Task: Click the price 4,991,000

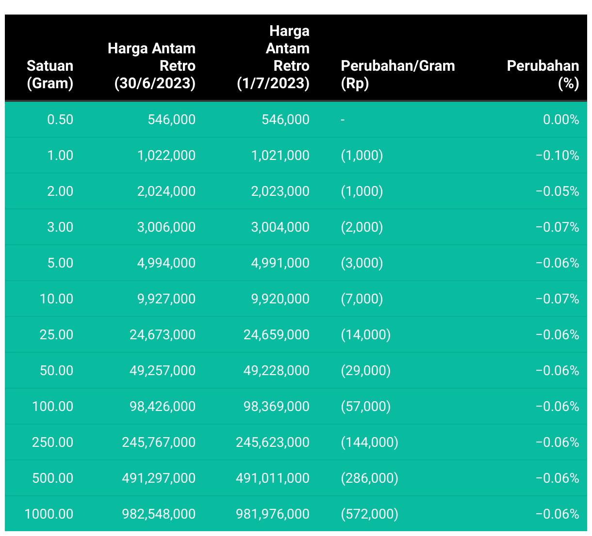Action: coord(280,263)
